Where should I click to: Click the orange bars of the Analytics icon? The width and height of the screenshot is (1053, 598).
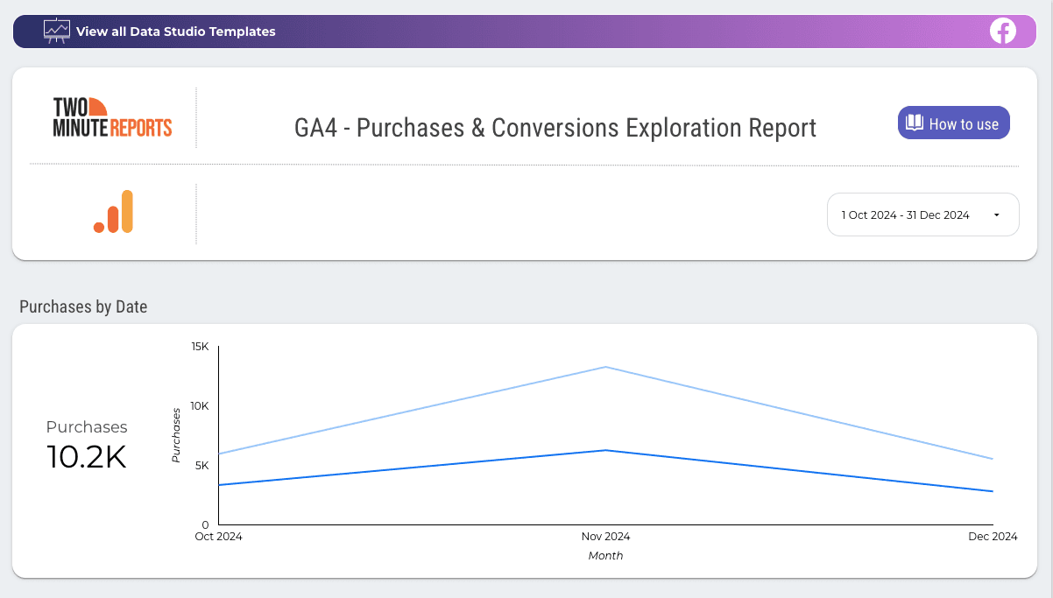click(112, 211)
